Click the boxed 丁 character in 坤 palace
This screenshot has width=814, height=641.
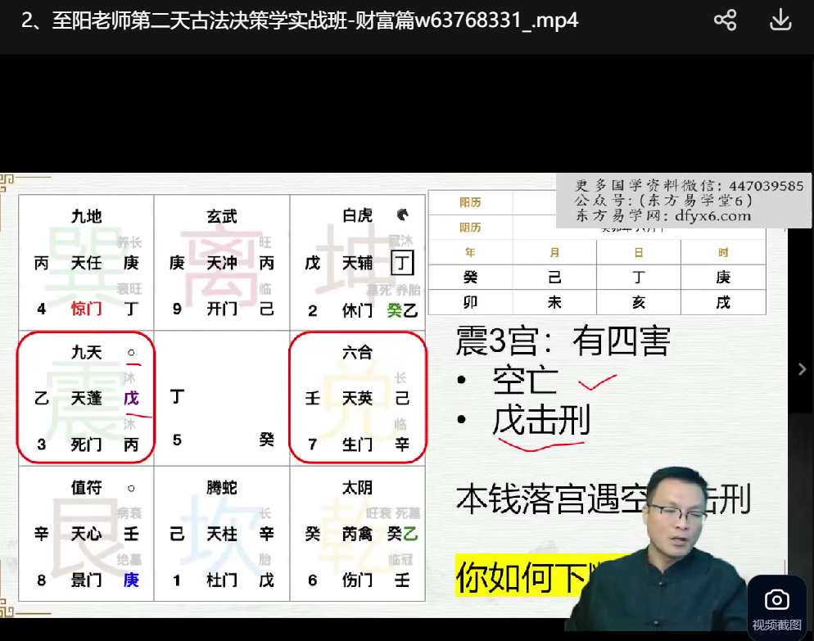(x=402, y=263)
